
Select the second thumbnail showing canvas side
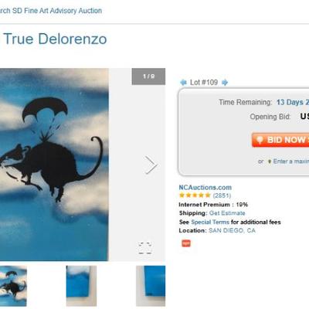click(x=81, y=286)
